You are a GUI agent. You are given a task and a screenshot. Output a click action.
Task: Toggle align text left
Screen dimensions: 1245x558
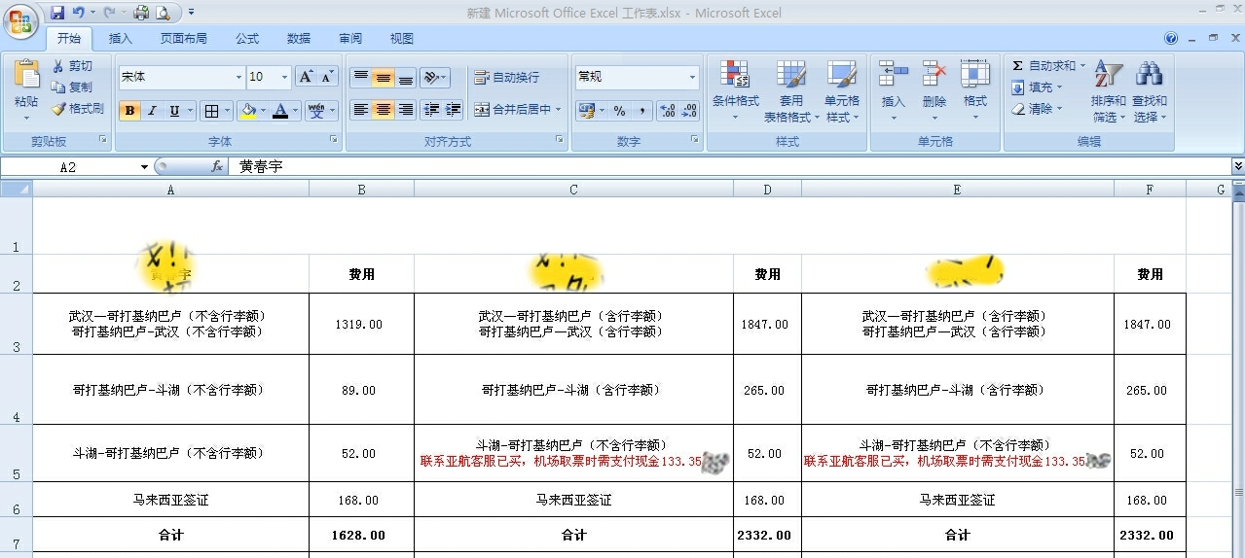tap(360, 110)
